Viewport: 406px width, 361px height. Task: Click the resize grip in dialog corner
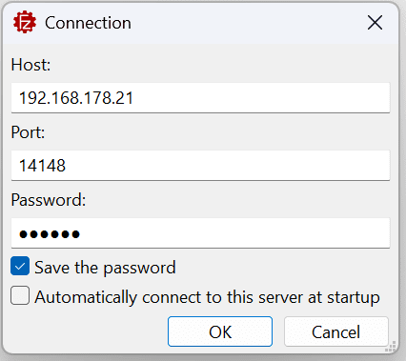[391, 347]
